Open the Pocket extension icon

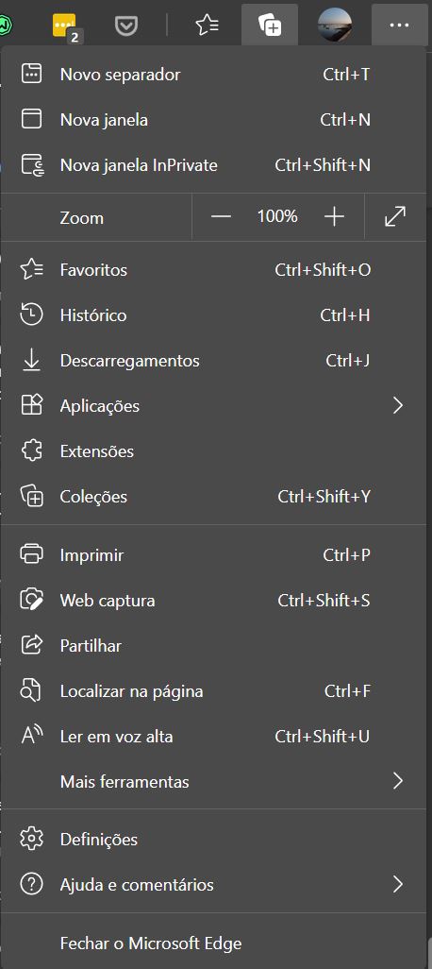tap(126, 25)
